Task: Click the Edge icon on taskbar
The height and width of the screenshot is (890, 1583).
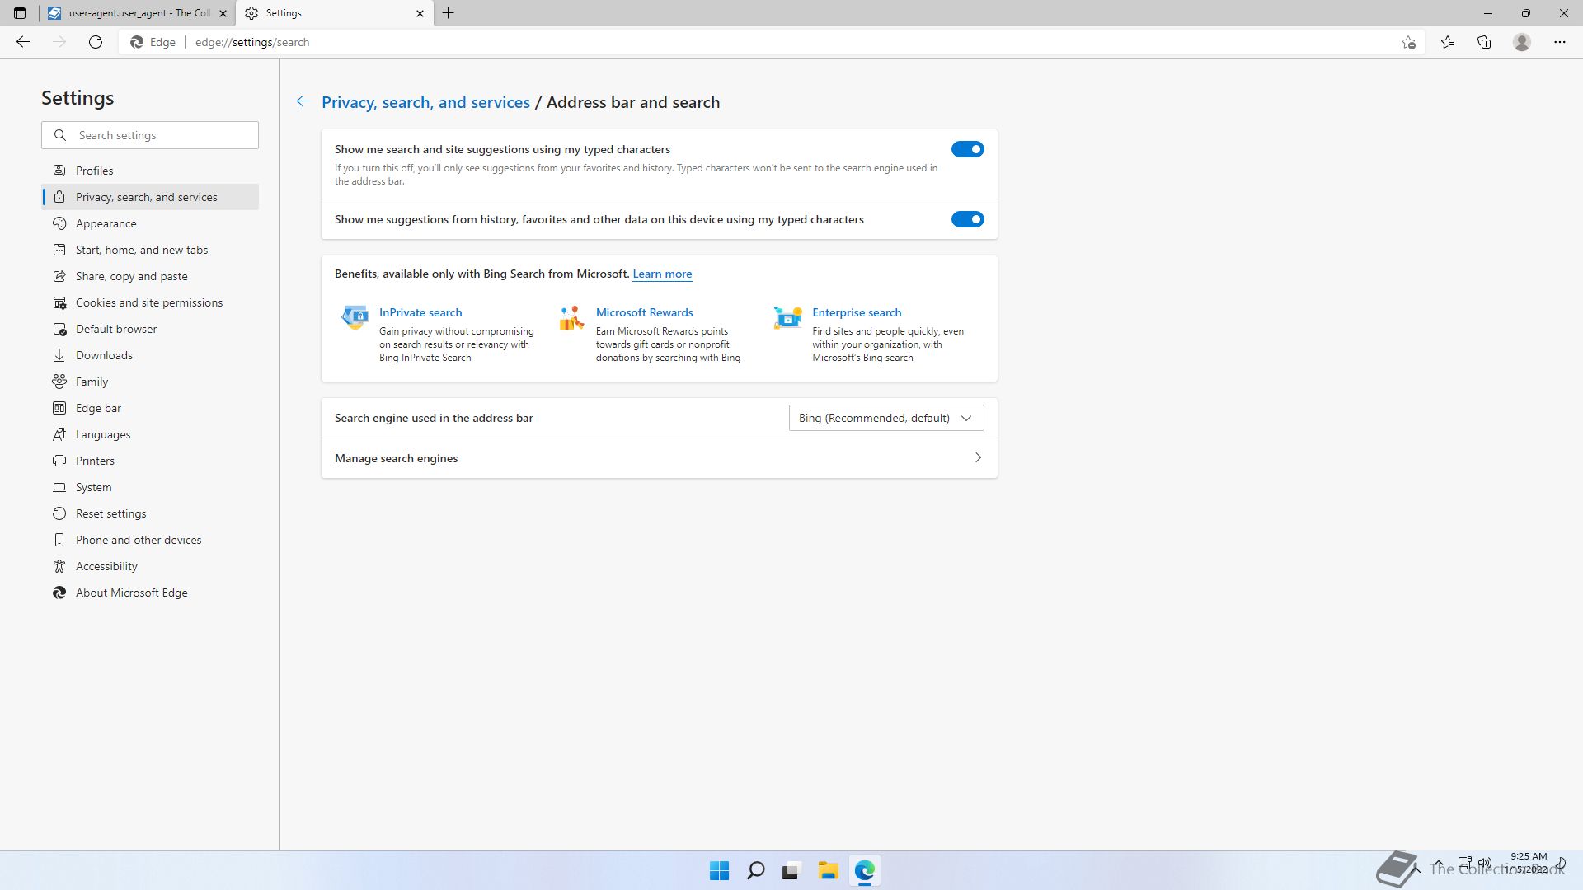Action: tap(864, 870)
